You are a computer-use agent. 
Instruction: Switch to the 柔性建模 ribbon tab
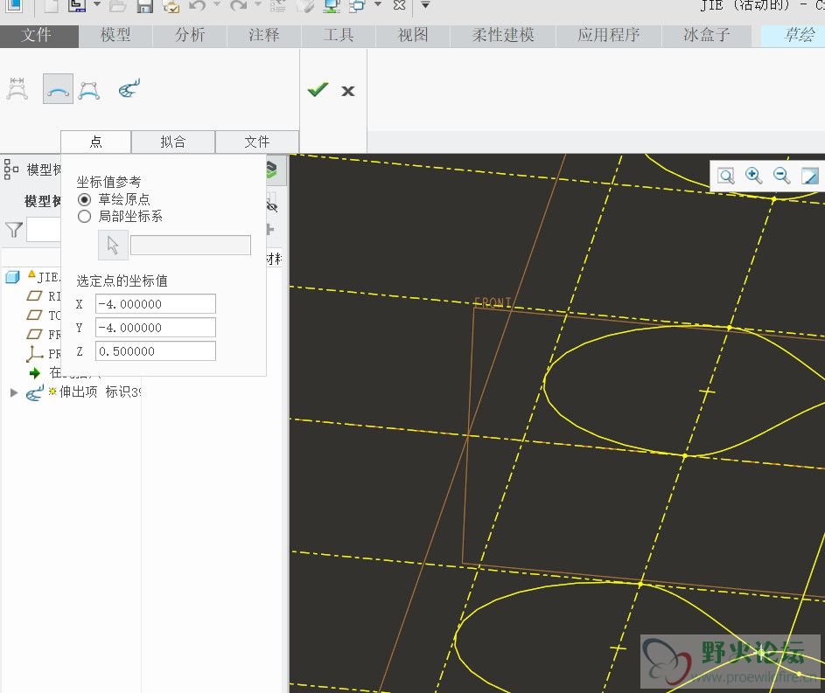coord(503,35)
